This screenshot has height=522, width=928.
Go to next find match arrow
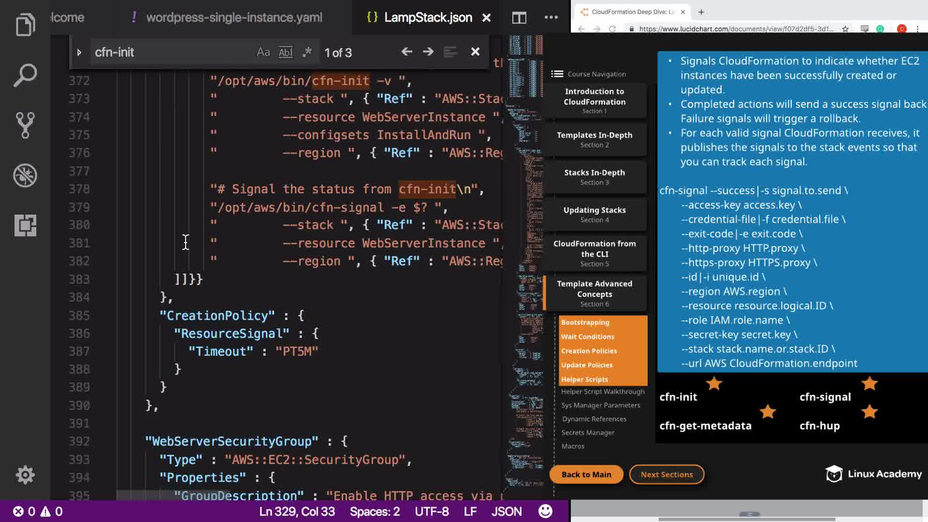coord(428,52)
